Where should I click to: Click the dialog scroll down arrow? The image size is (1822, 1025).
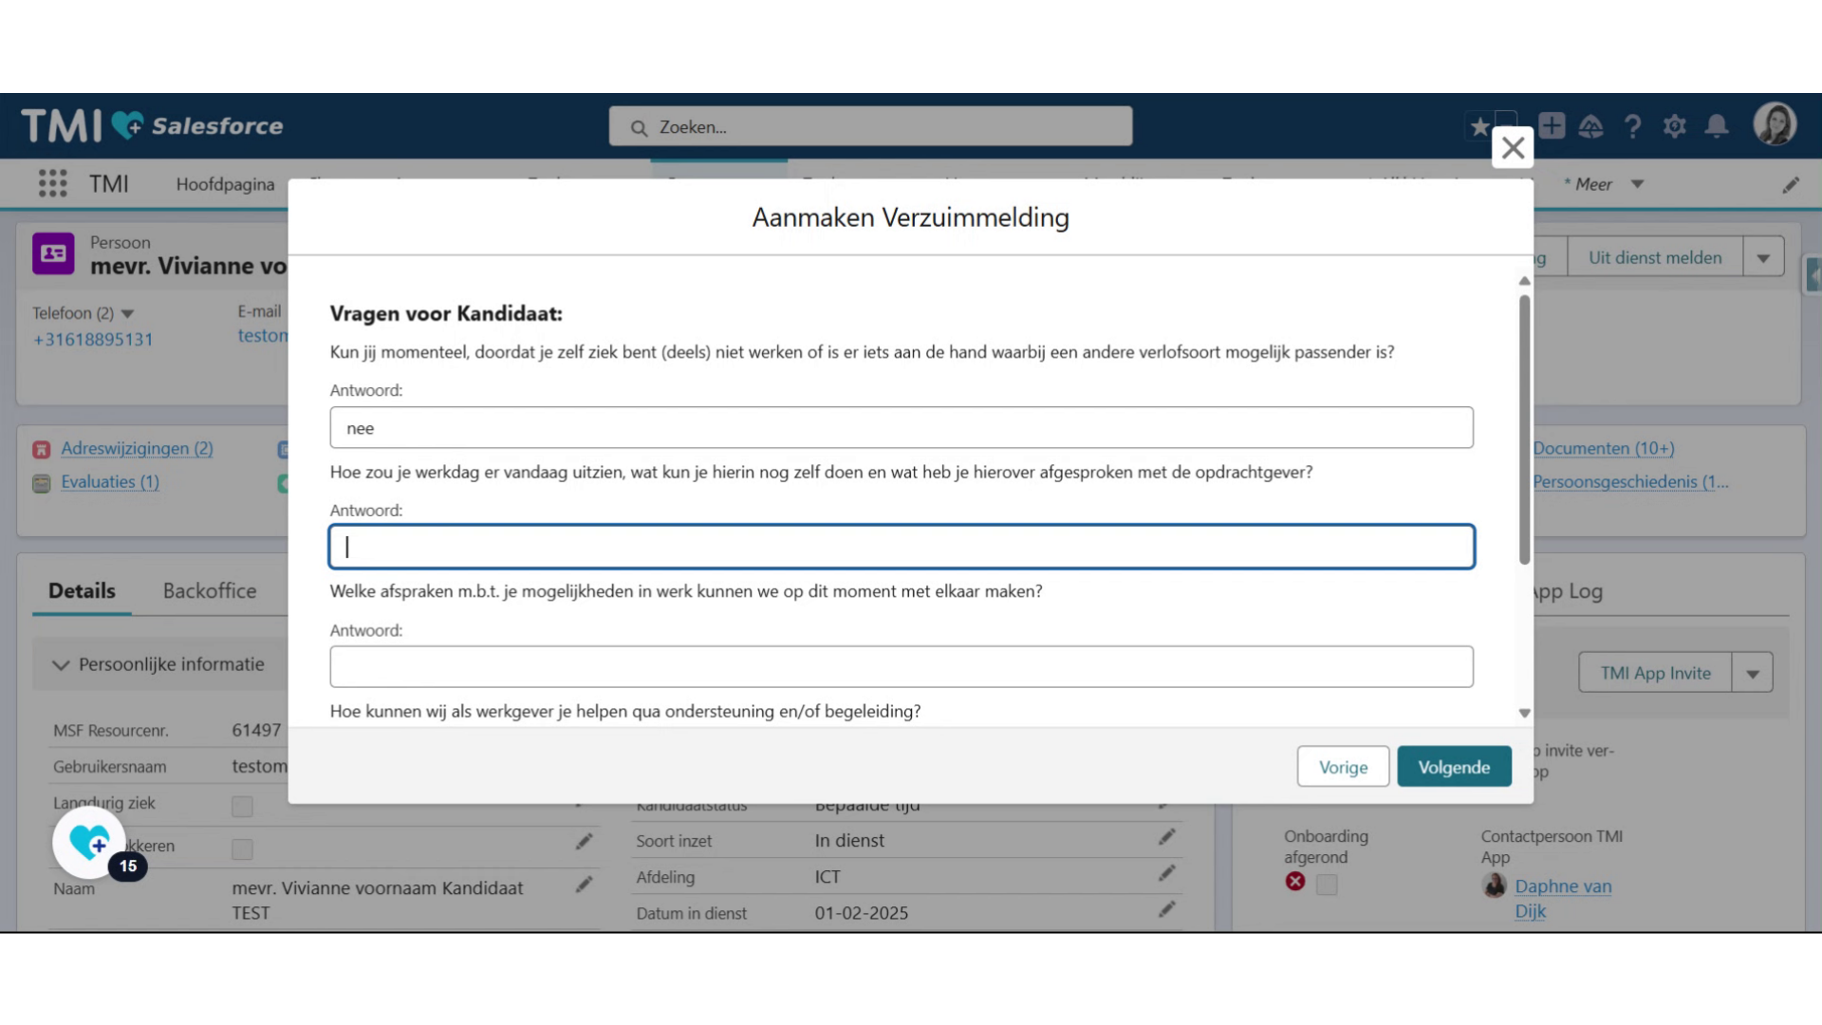click(x=1524, y=714)
